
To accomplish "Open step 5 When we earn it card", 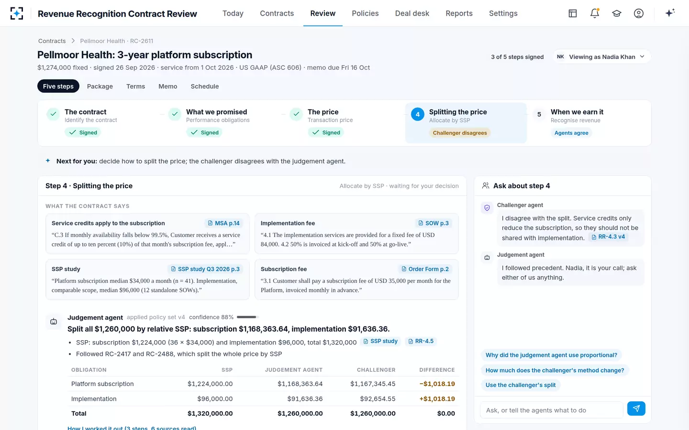I will coord(588,123).
